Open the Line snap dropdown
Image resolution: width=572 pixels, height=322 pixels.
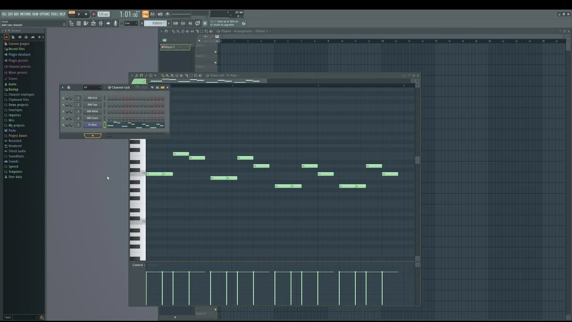coord(131,23)
